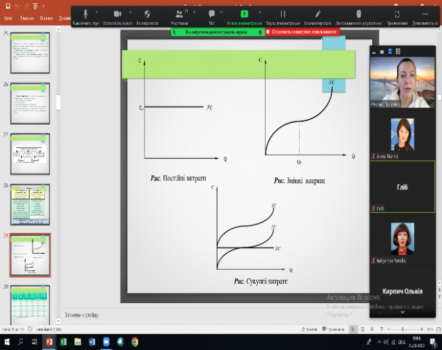
Task: Select slide 30 thumbnail with green table
Action: (30, 305)
